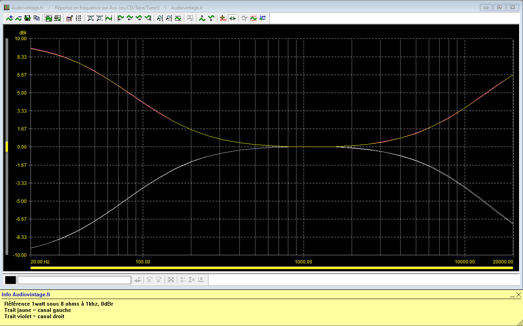This screenshot has width=523, height=326.
Task: Click the horizontal zoom in magnifier icon
Action: pyautogui.click(x=90, y=18)
